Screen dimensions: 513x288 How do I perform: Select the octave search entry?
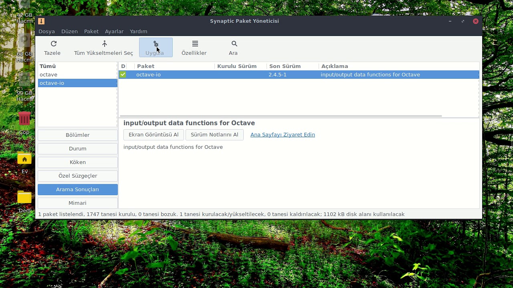[78, 74]
